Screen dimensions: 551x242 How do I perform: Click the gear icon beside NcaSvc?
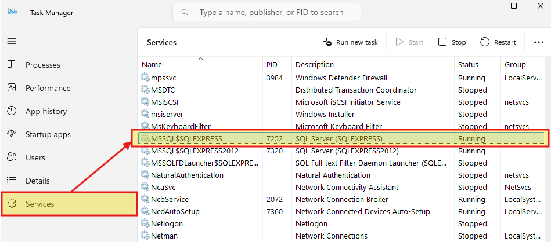pyautogui.click(x=145, y=187)
